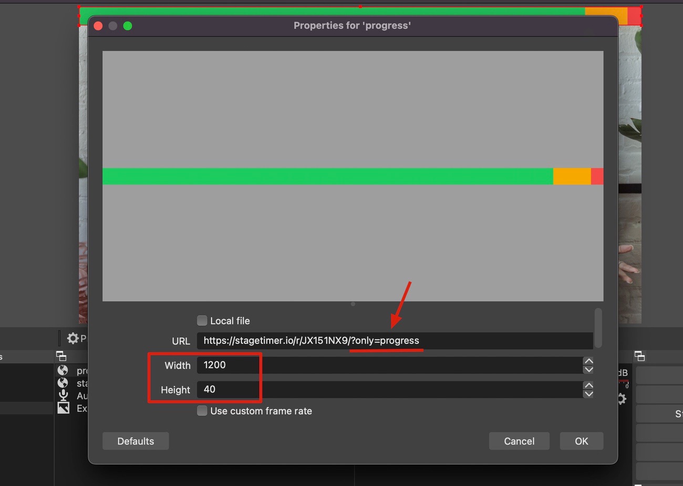This screenshot has height=486, width=683.
Task: Restore settings with the Defaults button
Action: 136,441
